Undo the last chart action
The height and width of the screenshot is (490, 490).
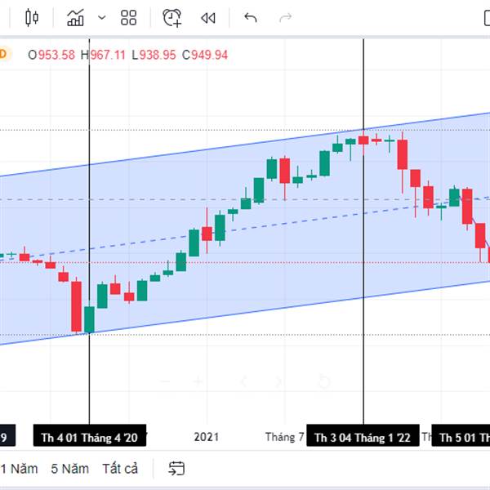click(251, 17)
